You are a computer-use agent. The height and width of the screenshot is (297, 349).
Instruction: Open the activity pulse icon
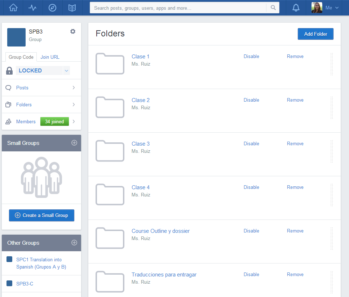[32, 8]
